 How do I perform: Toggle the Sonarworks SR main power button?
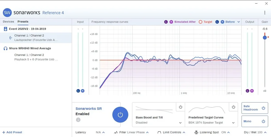tap(120, 115)
